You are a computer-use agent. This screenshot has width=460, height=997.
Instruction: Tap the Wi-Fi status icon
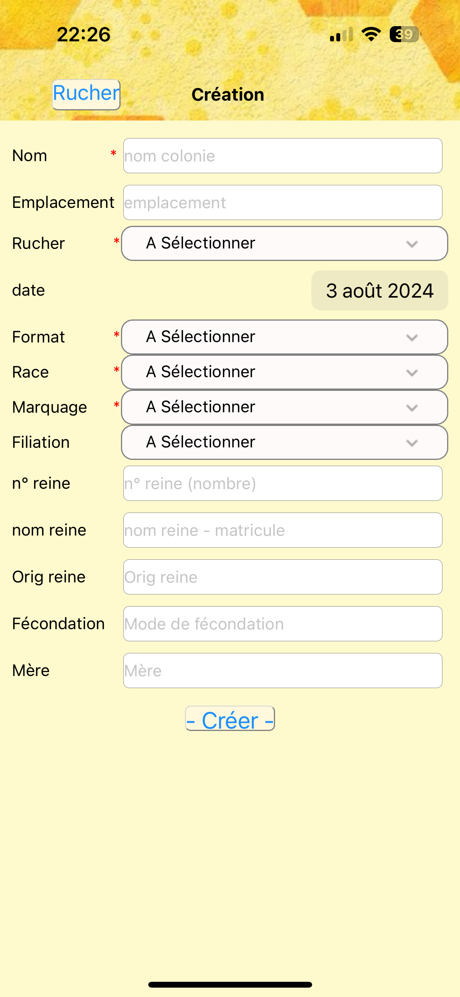point(371,34)
